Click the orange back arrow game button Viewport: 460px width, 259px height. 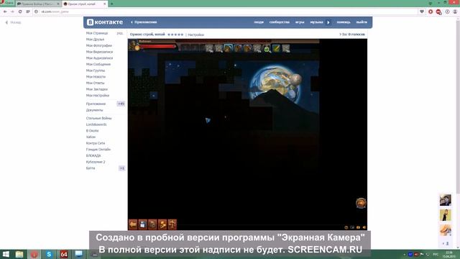[x=133, y=224]
